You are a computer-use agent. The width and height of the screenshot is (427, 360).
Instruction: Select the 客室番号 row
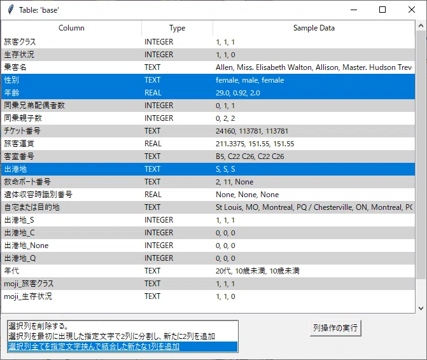208,156
